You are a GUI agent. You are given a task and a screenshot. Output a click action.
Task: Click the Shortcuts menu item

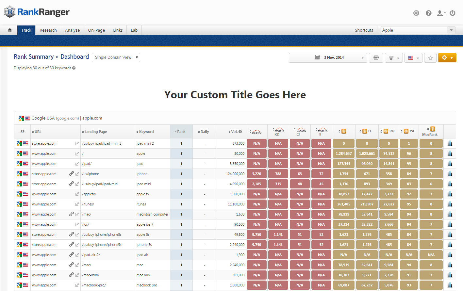pos(364,30)
